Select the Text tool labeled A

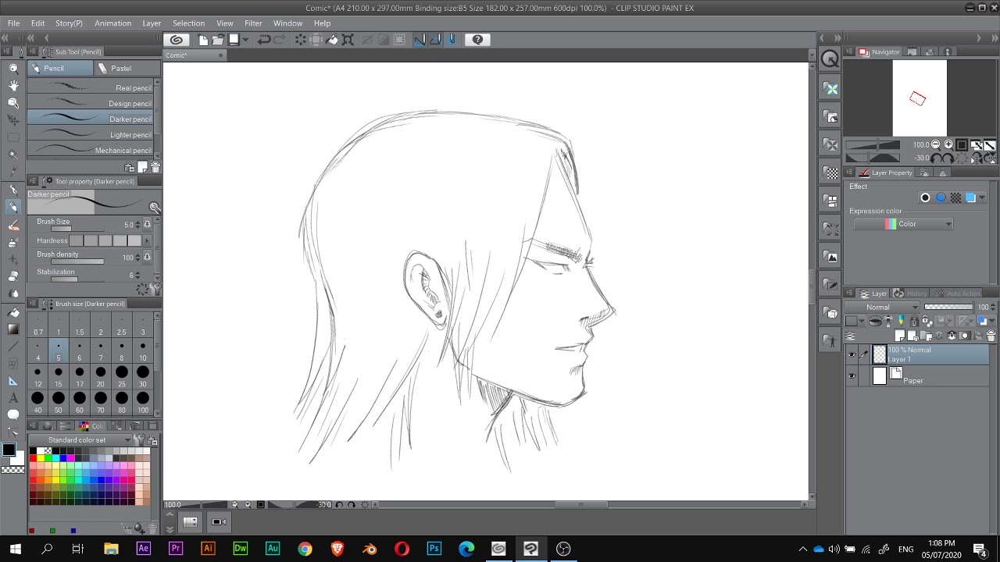pyautogui.click(x=13, y=398)
